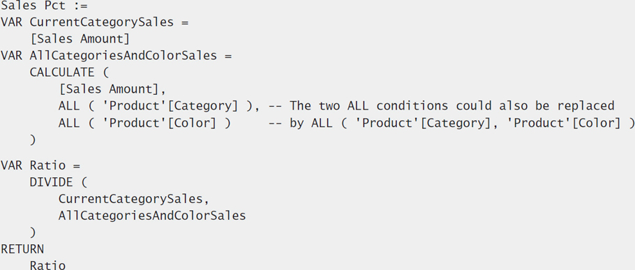
Task: Click the RETURN keyword
Action: (x=22, y=249)
